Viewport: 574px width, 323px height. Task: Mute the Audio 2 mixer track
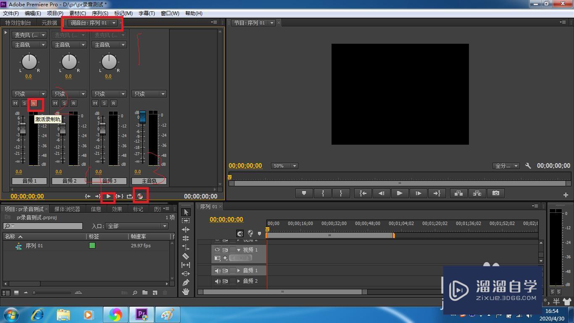55,103
